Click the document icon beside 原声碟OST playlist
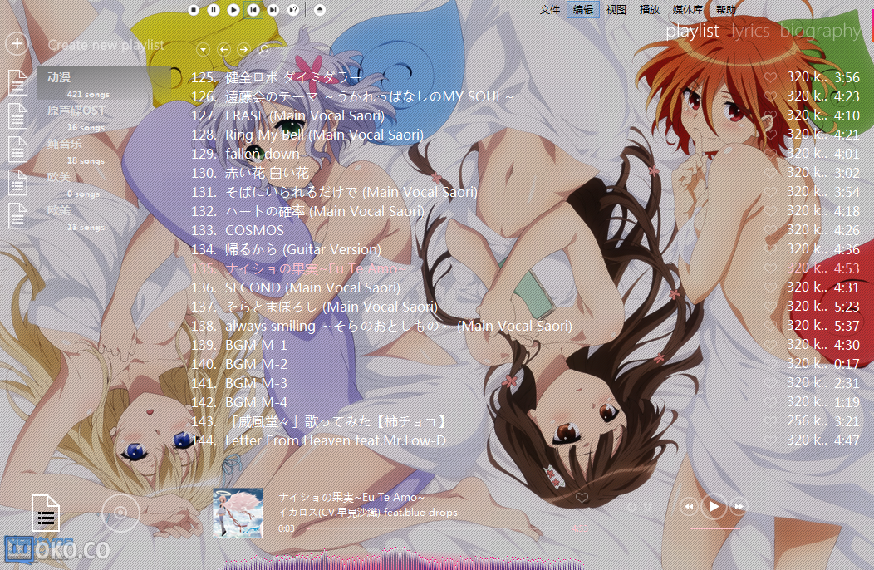Viewport: 874px width, 570px height. pos(17,116)
